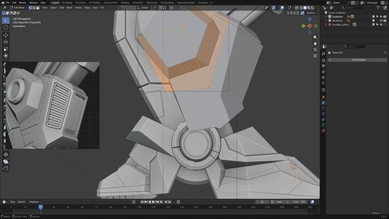The image size is (389, 219).
Task: Select the Shear tool near the toolbar bottom
Action: click(5, 162)
